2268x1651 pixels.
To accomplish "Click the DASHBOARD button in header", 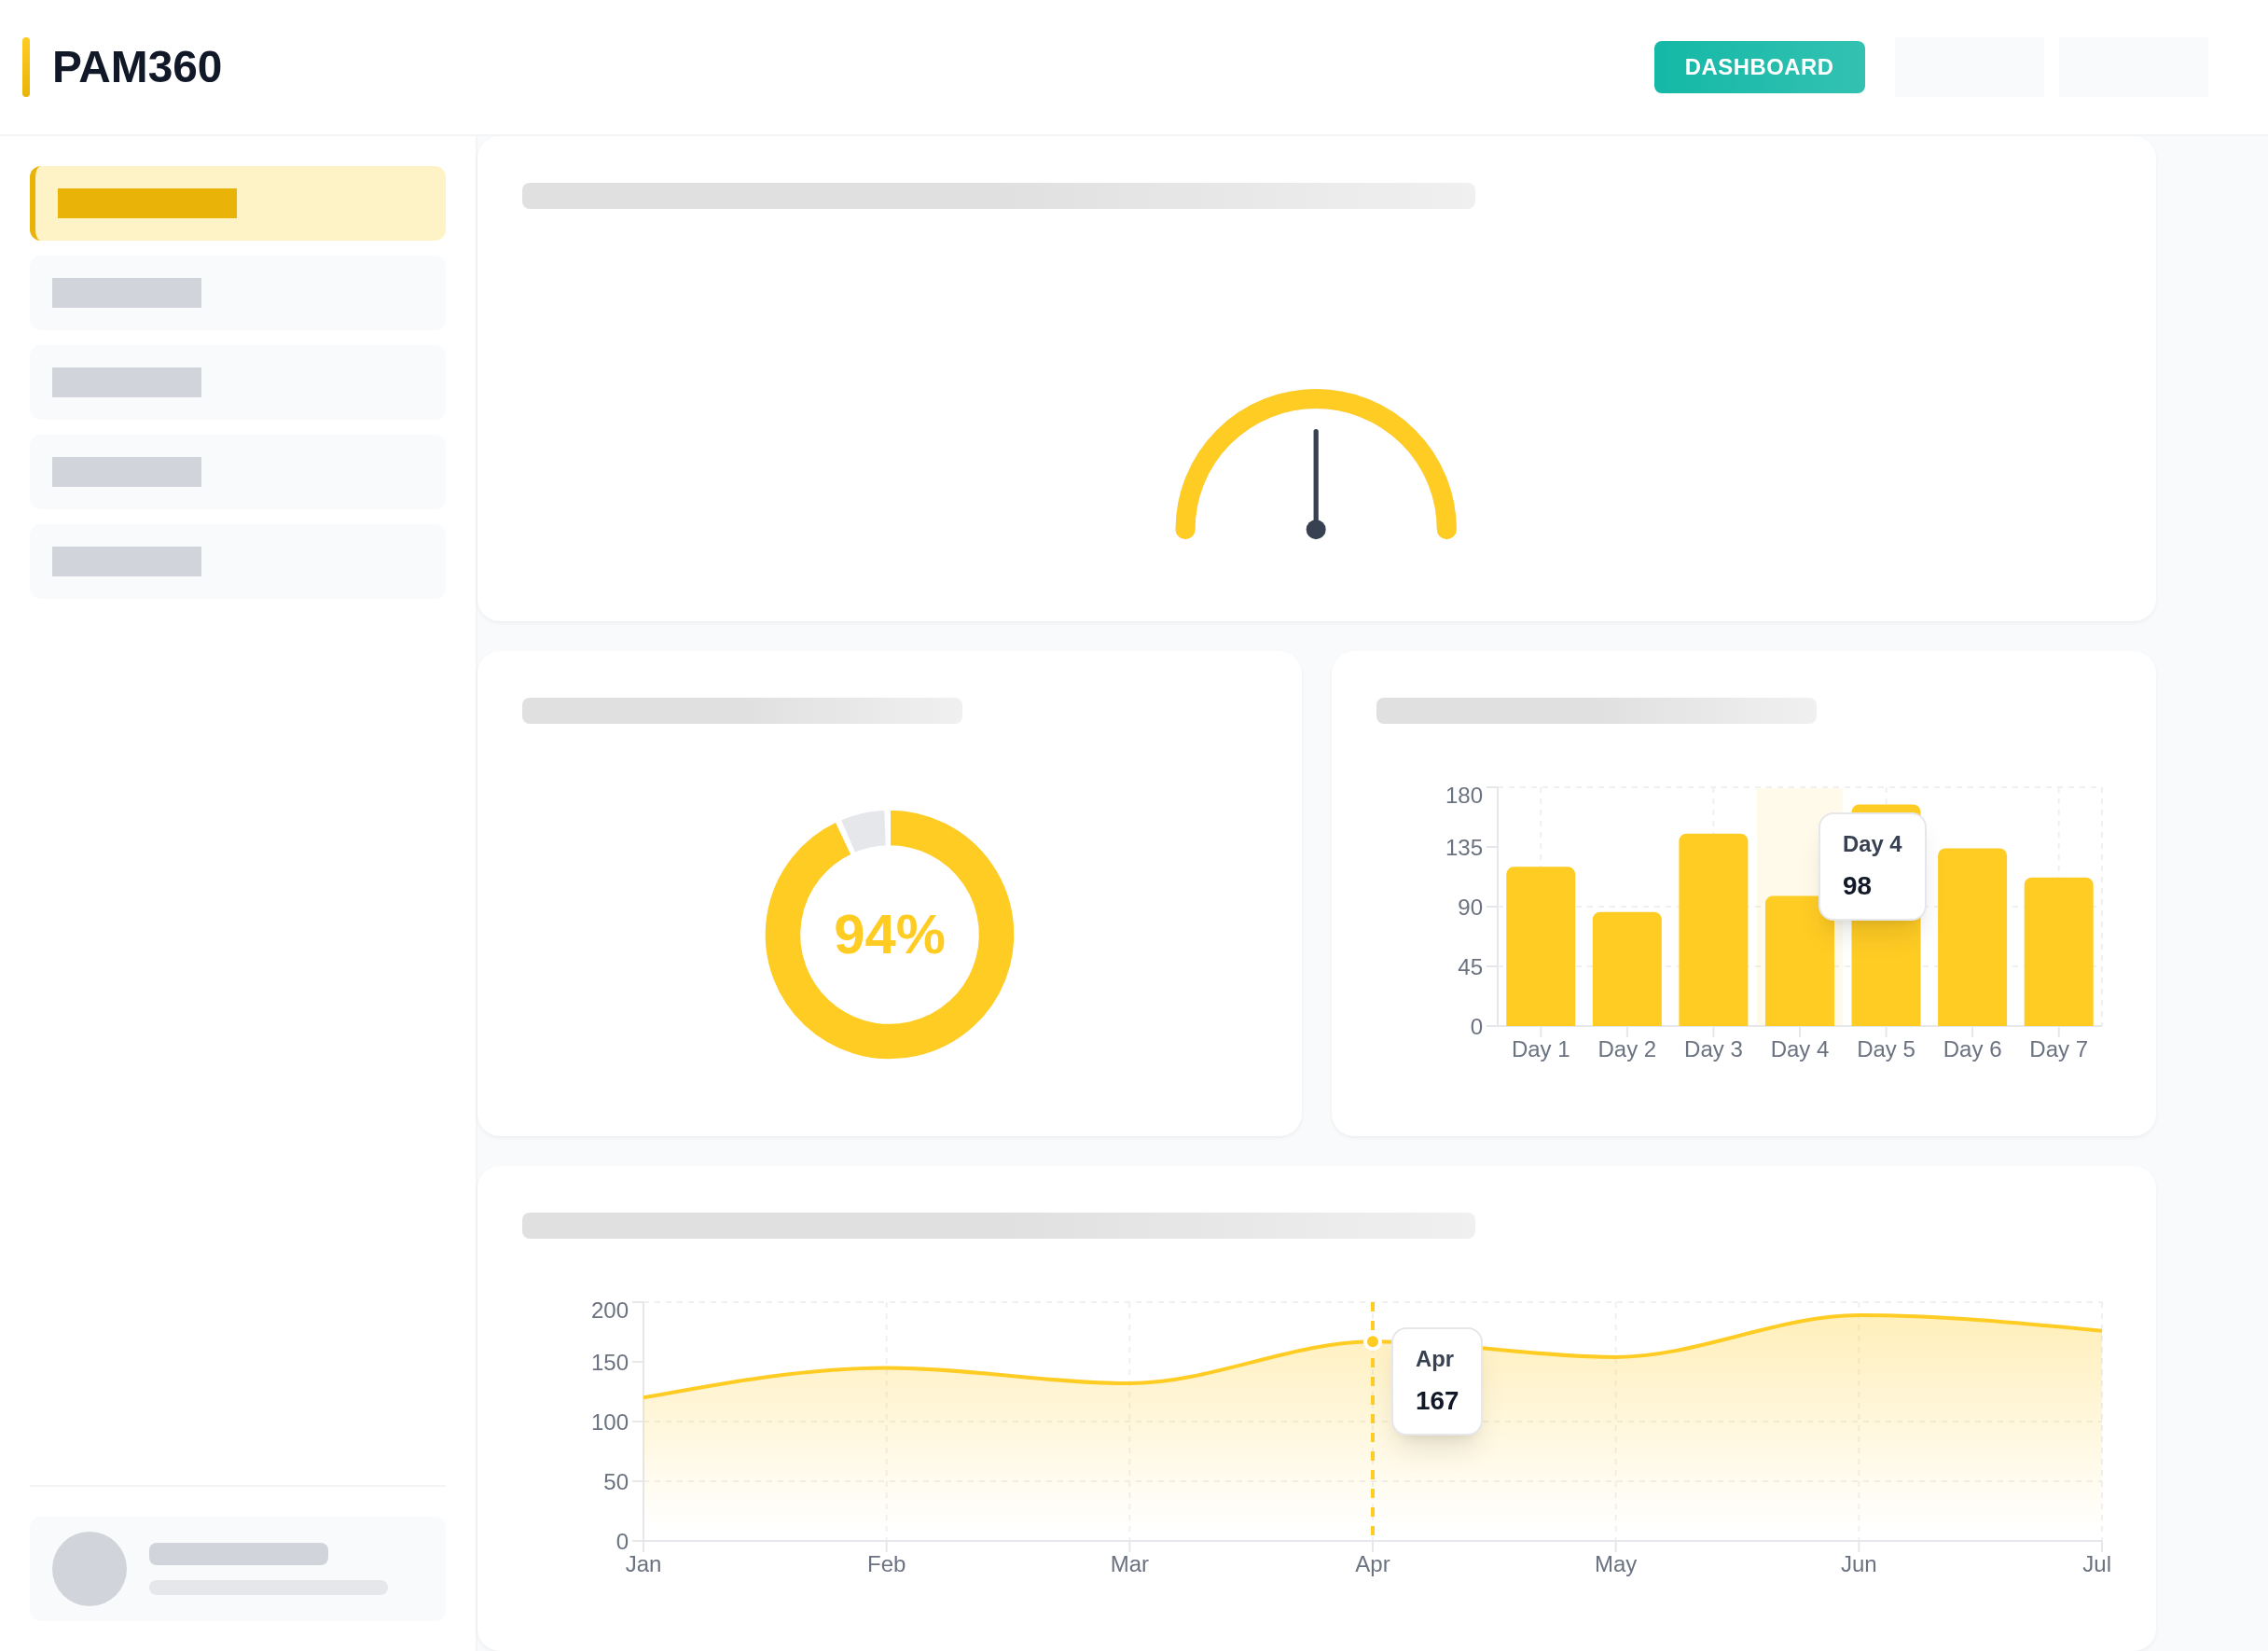I will tap(1758, 67).
